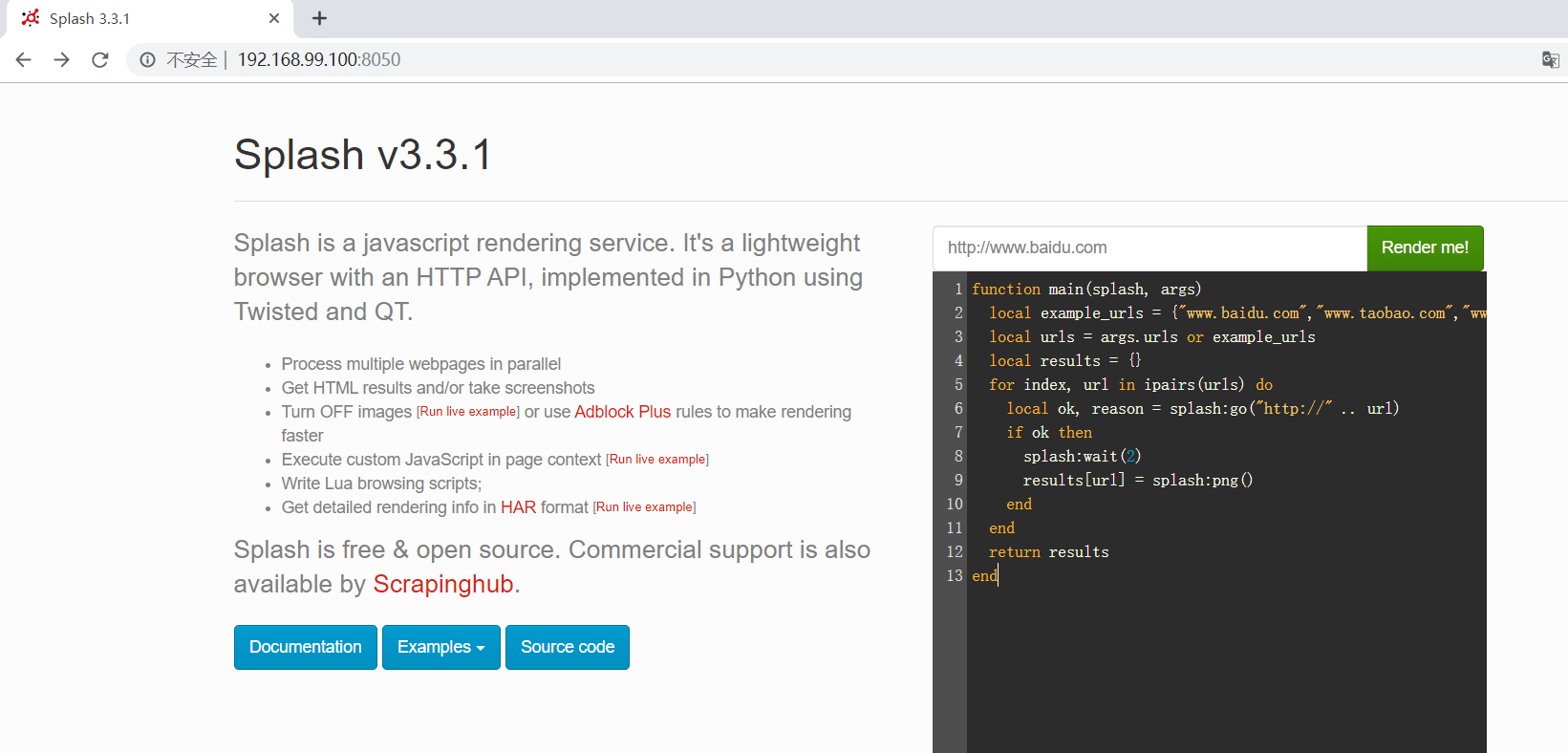Follow the Scrapinghub link
1568x753 pixels.
tap(443, 584)
